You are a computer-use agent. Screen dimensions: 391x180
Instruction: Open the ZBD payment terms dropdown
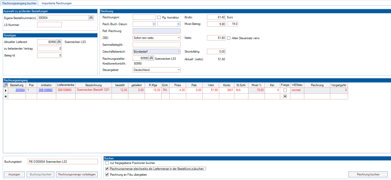tap(179, 38)
